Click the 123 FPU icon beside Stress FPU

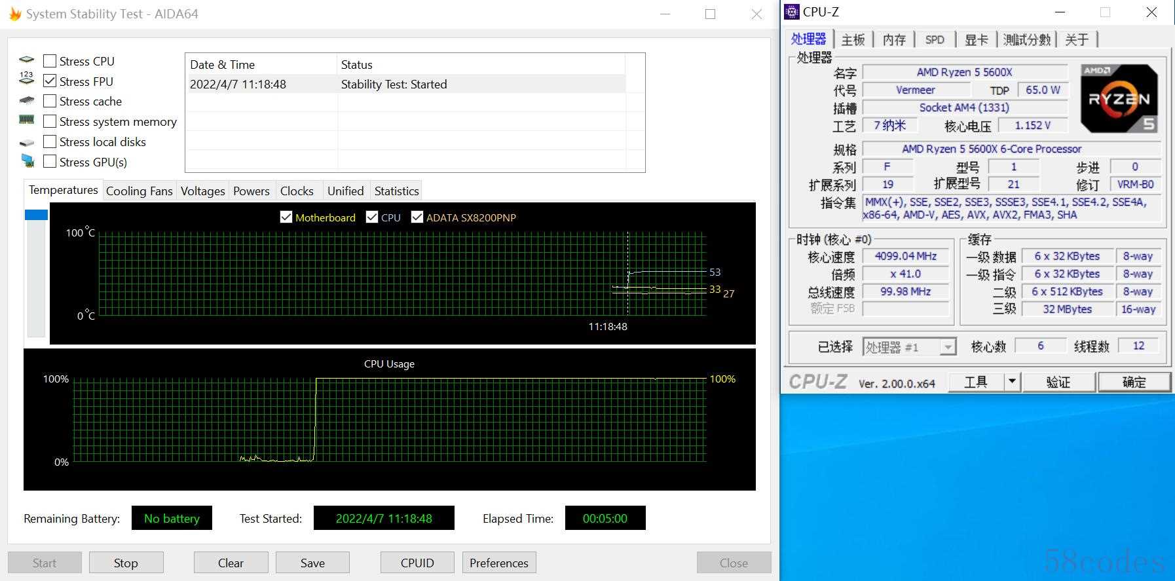tap(26, 79)
